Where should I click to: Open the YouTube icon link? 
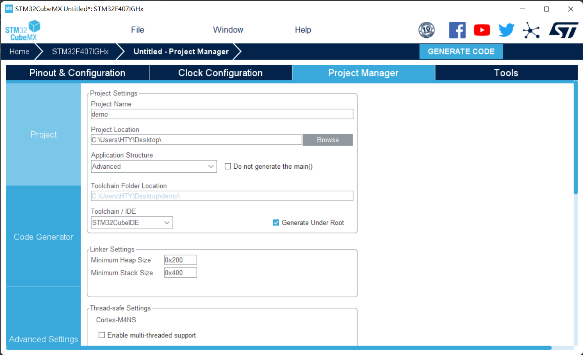[482, 30]
